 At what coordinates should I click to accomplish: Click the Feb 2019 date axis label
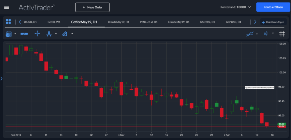tap(16, 135)
